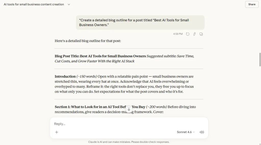Click the 4:58 PM timestamp

tap(178, 34)
